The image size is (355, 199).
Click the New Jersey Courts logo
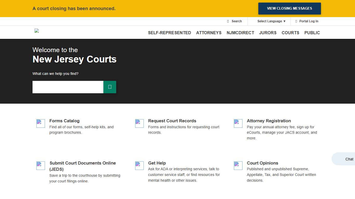[x=37, y=31]
